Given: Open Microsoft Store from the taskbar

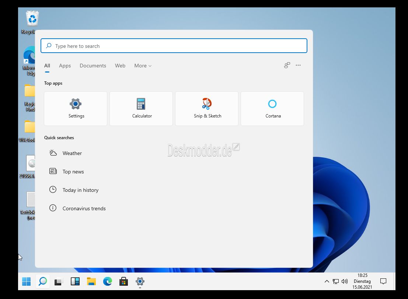Looking at the screenshot, I should click(123, 282).
